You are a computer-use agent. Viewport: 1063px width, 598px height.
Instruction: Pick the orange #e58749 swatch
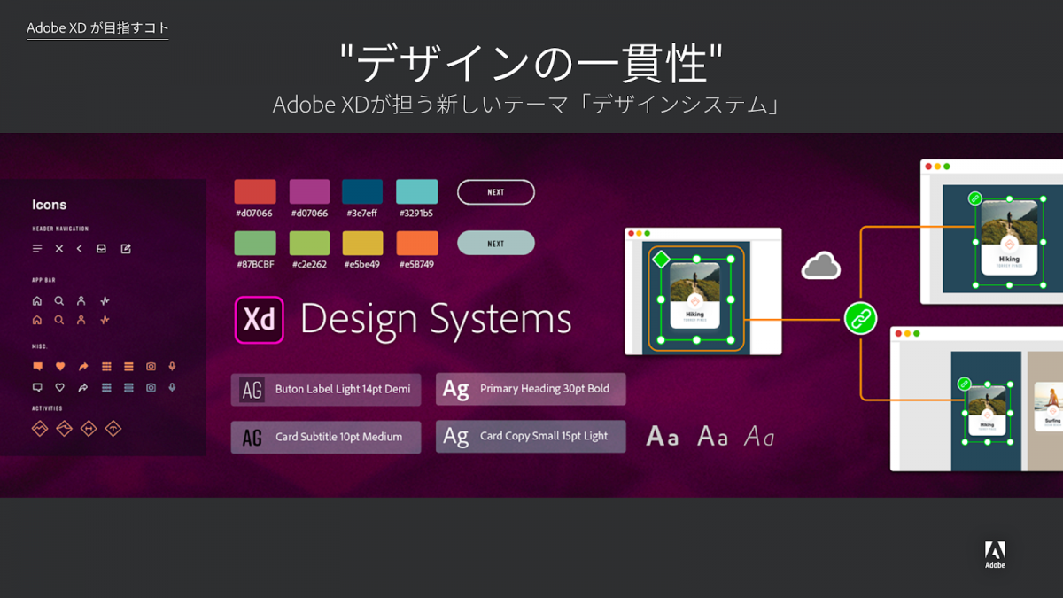(416, 243)
